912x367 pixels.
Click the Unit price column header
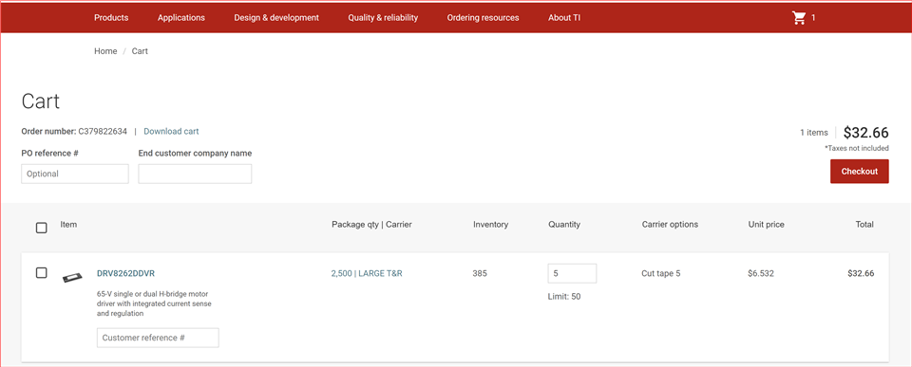tap(766, 224)
